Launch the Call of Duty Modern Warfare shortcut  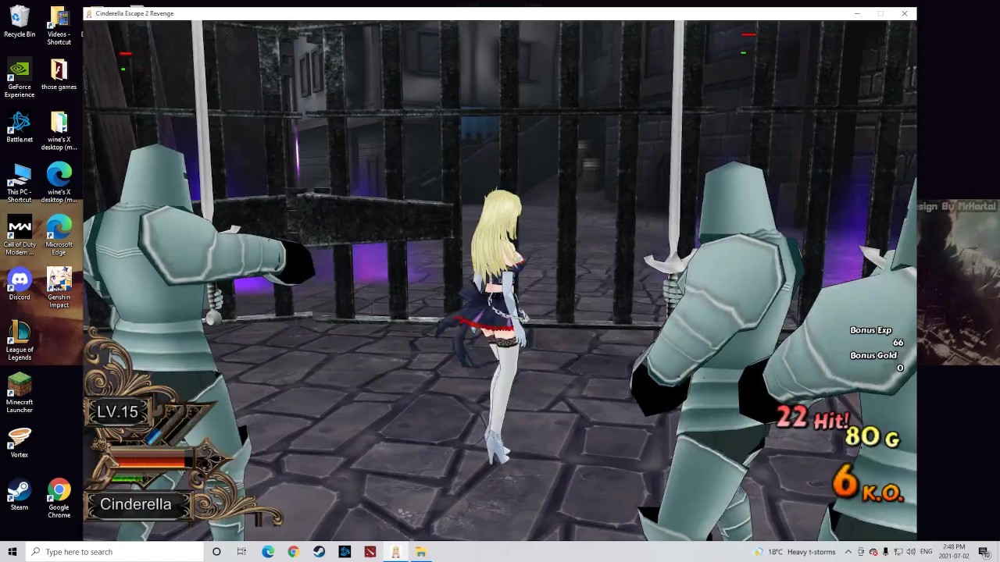pyautogui.click(x=20, y=236)
